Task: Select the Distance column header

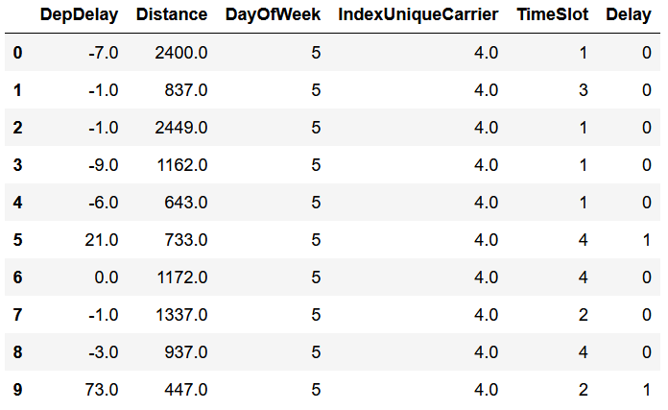Action: pos(172,15)
